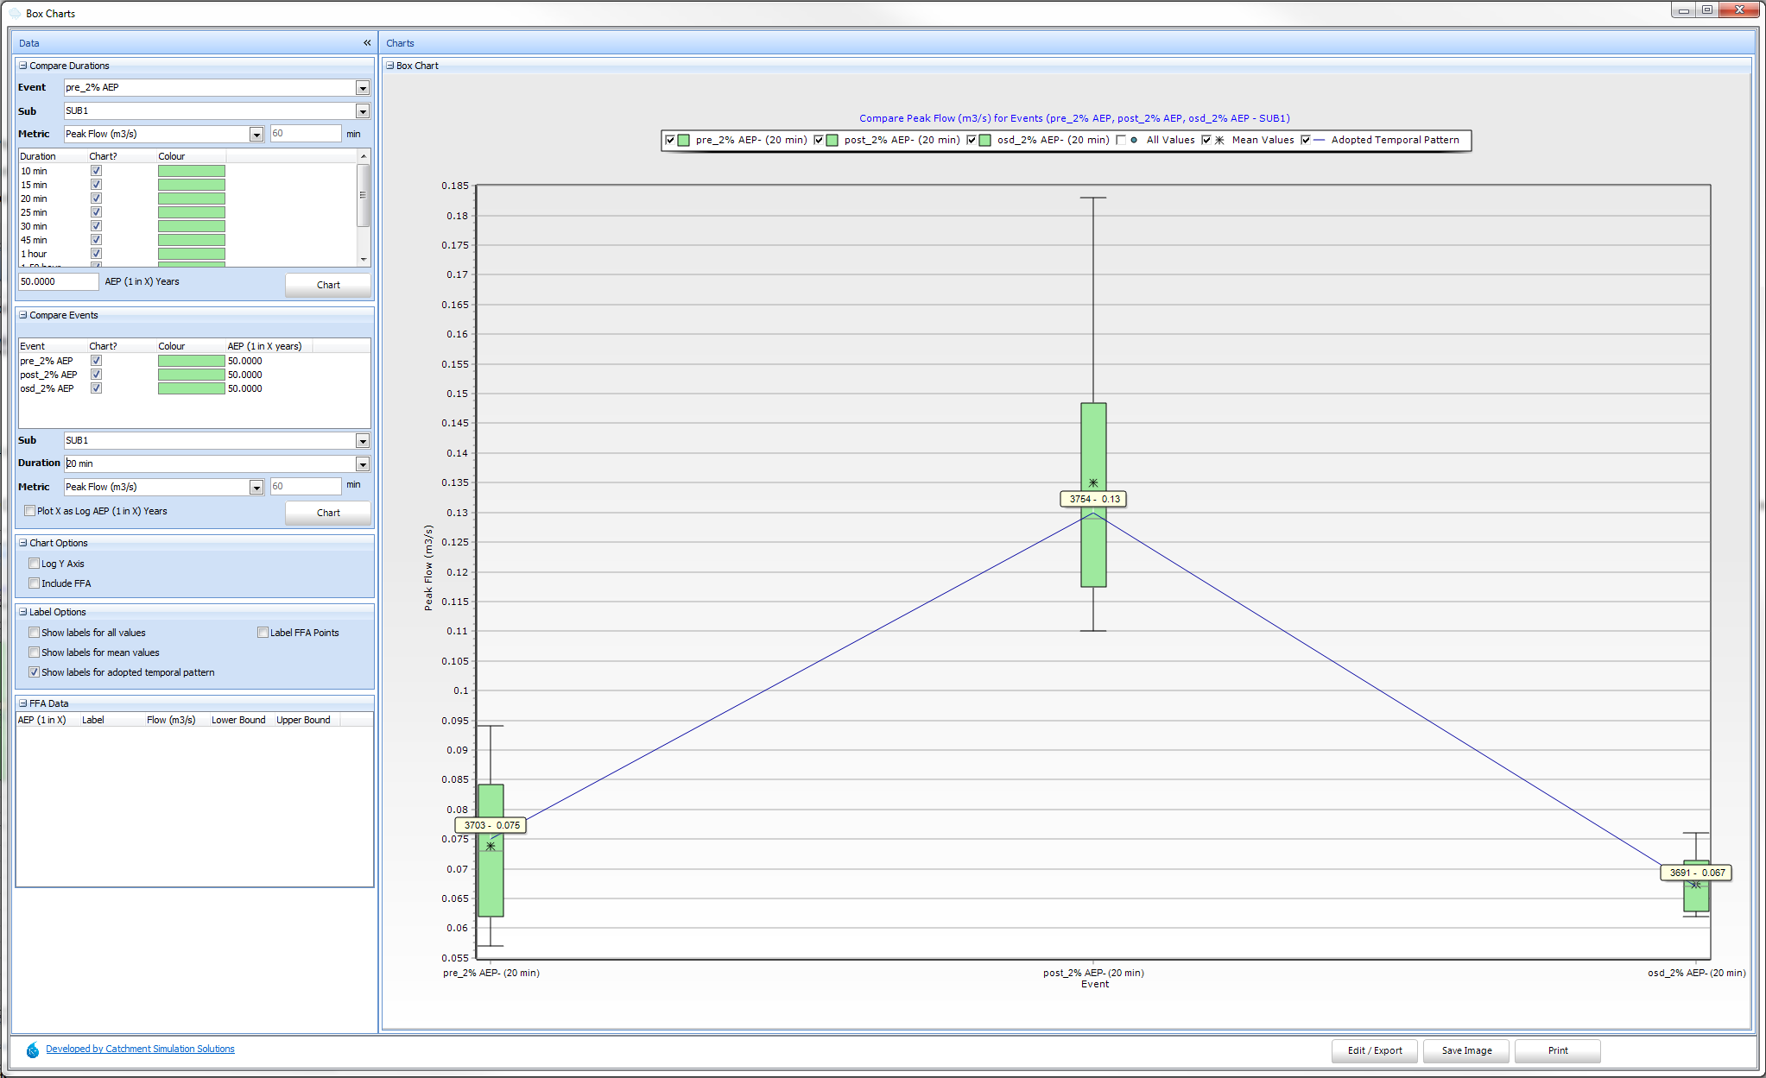Collapse the Label Options section minus icon
The height and width of the screenshot is (1078, 1766).
(x=23, y=612)
